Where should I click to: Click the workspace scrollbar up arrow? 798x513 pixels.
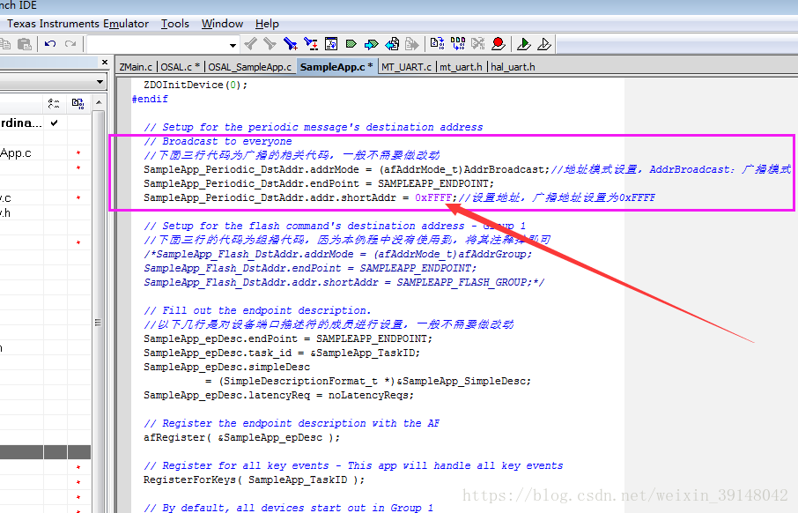pos(99,102)
